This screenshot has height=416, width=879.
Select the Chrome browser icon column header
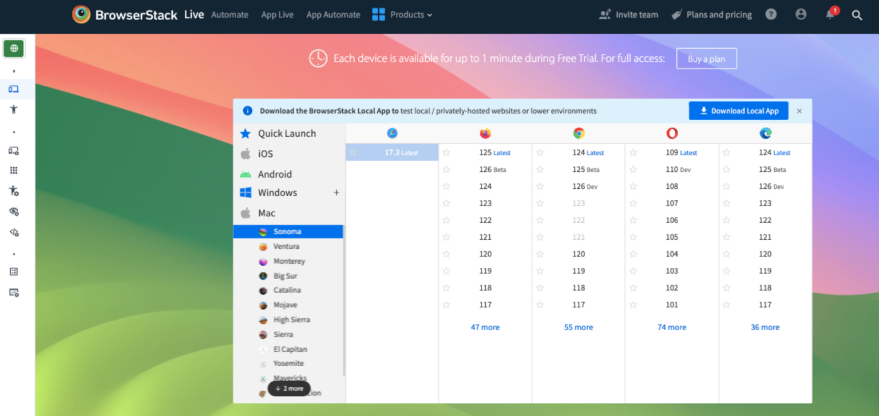pos(578,133)
